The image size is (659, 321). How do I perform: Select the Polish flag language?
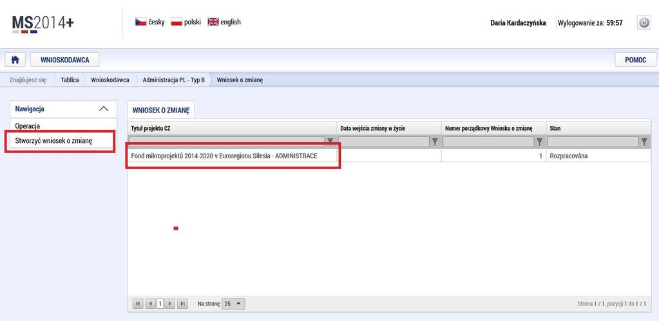coord(176,22)
